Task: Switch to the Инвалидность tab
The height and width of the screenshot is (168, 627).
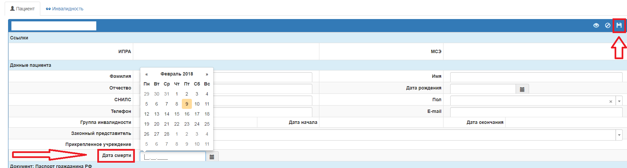Action: 65,9
